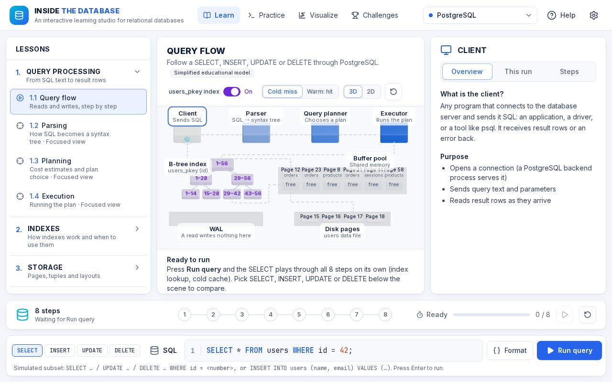
Task: Restart the step playback with the reset icon
Action: tap(588, 315)
